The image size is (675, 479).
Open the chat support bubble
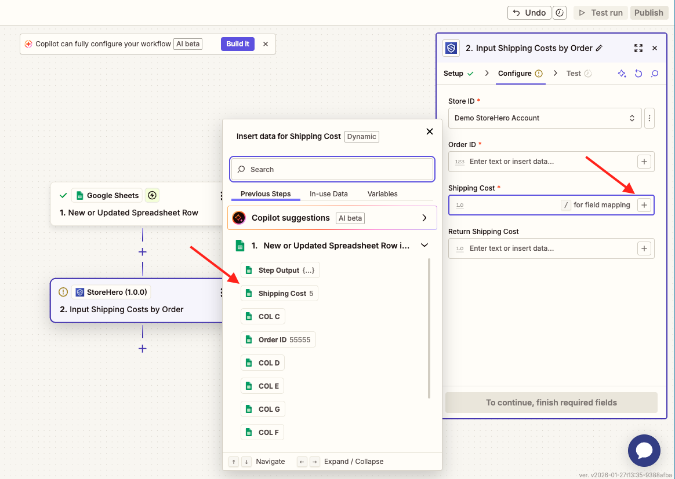point(644,450)
